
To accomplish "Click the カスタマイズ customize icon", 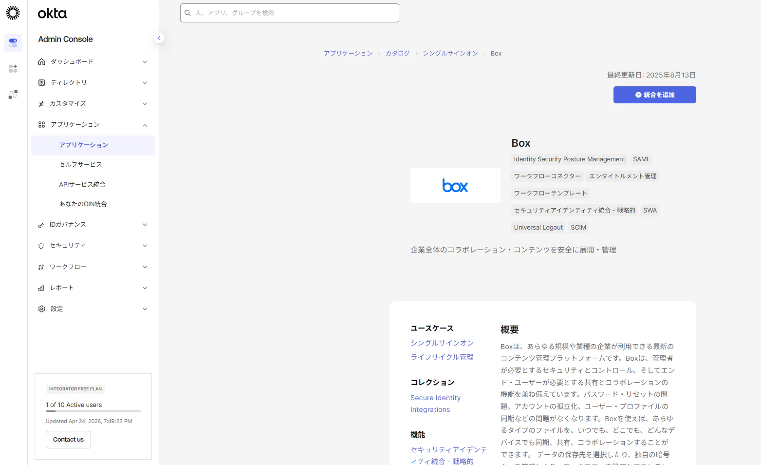I will coord(41,104).
